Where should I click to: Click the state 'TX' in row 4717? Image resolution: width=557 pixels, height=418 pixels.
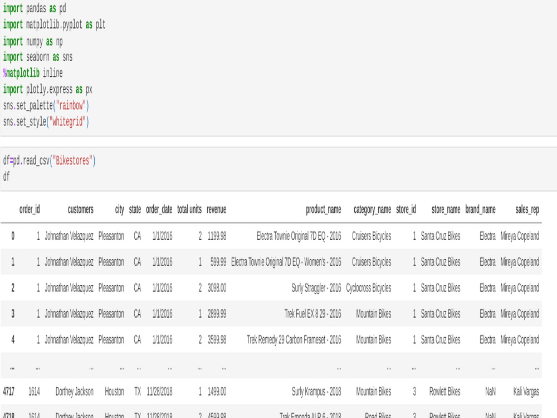click(x=138, y=392)
